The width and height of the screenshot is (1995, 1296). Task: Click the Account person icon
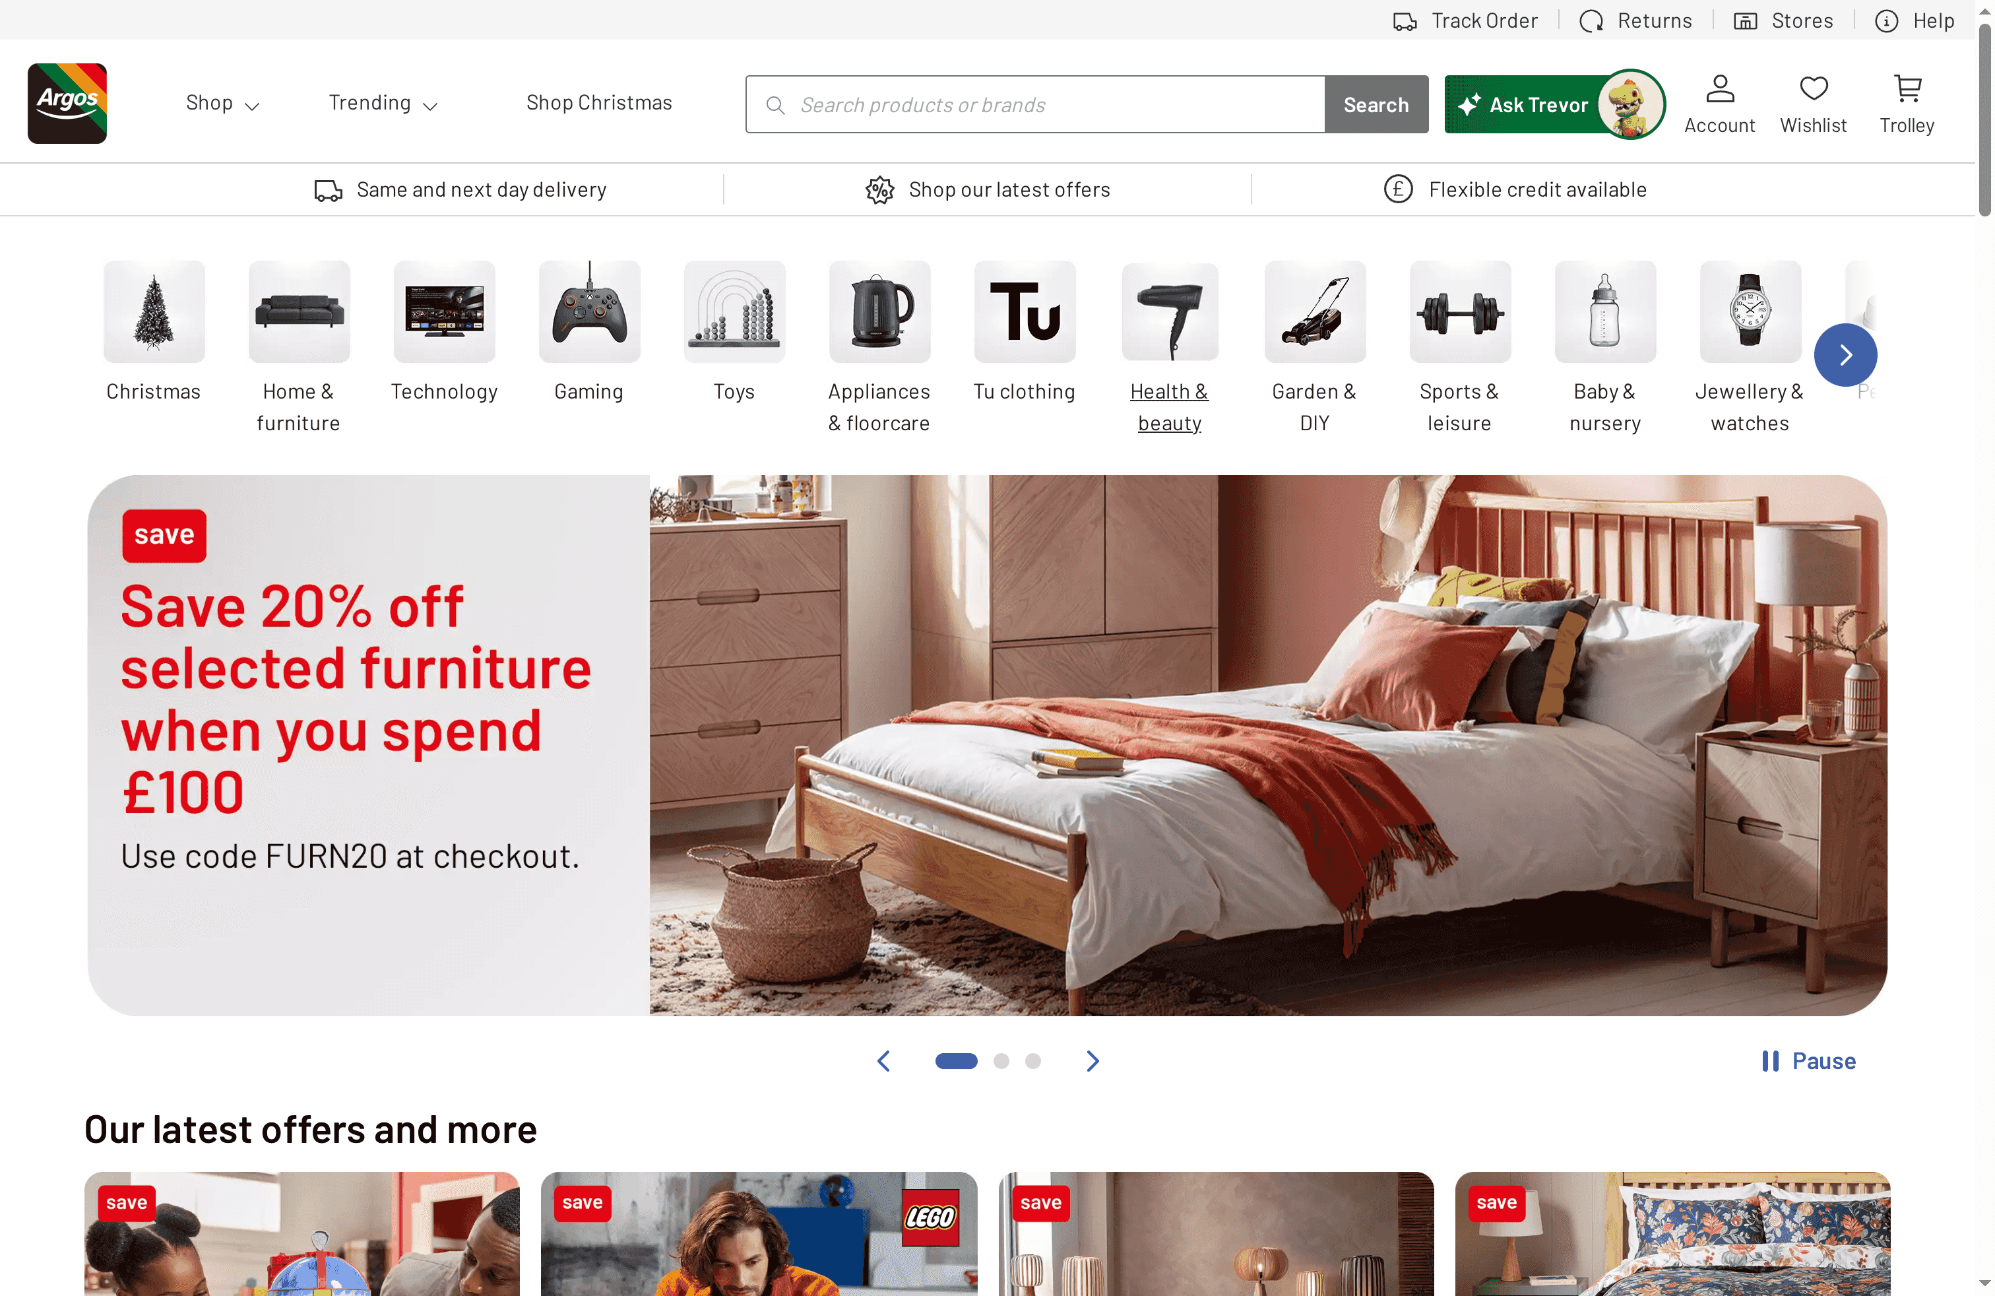point(1720,89)
